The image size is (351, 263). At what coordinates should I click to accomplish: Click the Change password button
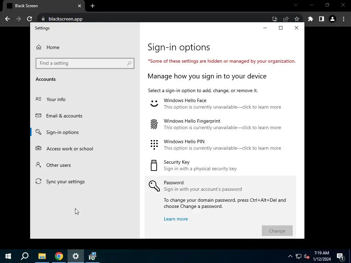tap(277, 230)
